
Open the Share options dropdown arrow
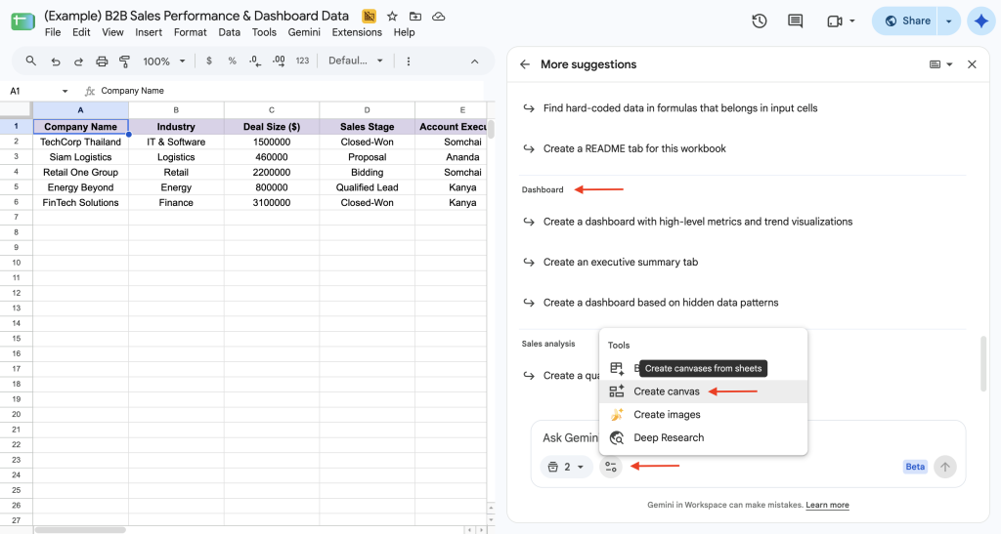948,21
